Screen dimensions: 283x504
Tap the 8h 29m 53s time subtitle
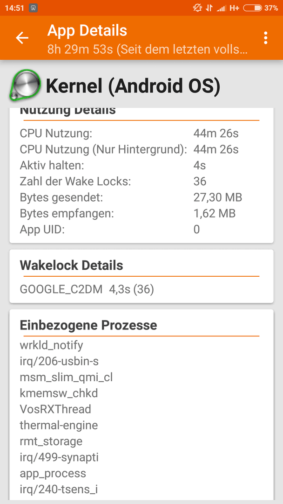point(148,49)
